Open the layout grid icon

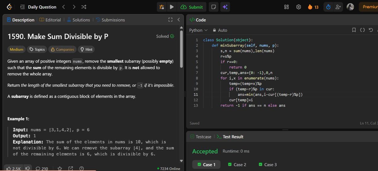[x=287, y=7]
